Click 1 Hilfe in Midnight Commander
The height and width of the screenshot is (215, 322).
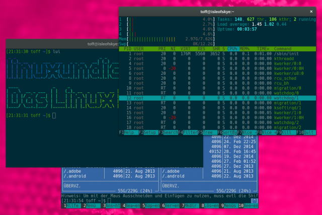pyautogui.click(x=71, y=205)
